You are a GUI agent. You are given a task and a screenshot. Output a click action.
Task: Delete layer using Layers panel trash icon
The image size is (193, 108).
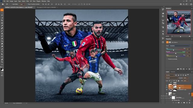coord(189,103)
